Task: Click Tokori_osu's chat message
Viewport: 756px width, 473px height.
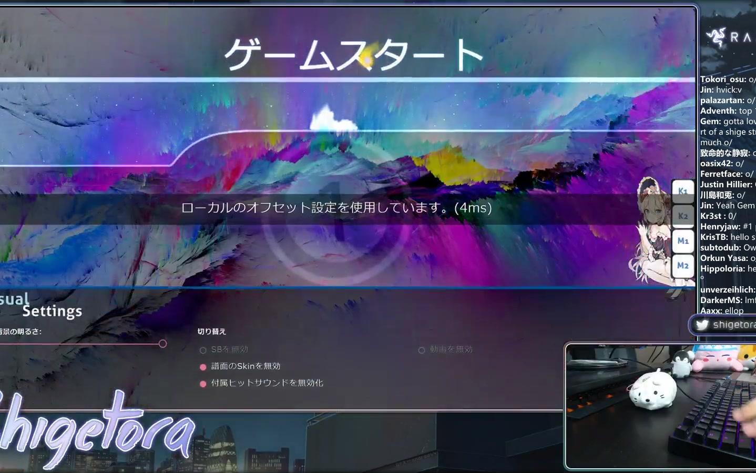Action: 728,79
